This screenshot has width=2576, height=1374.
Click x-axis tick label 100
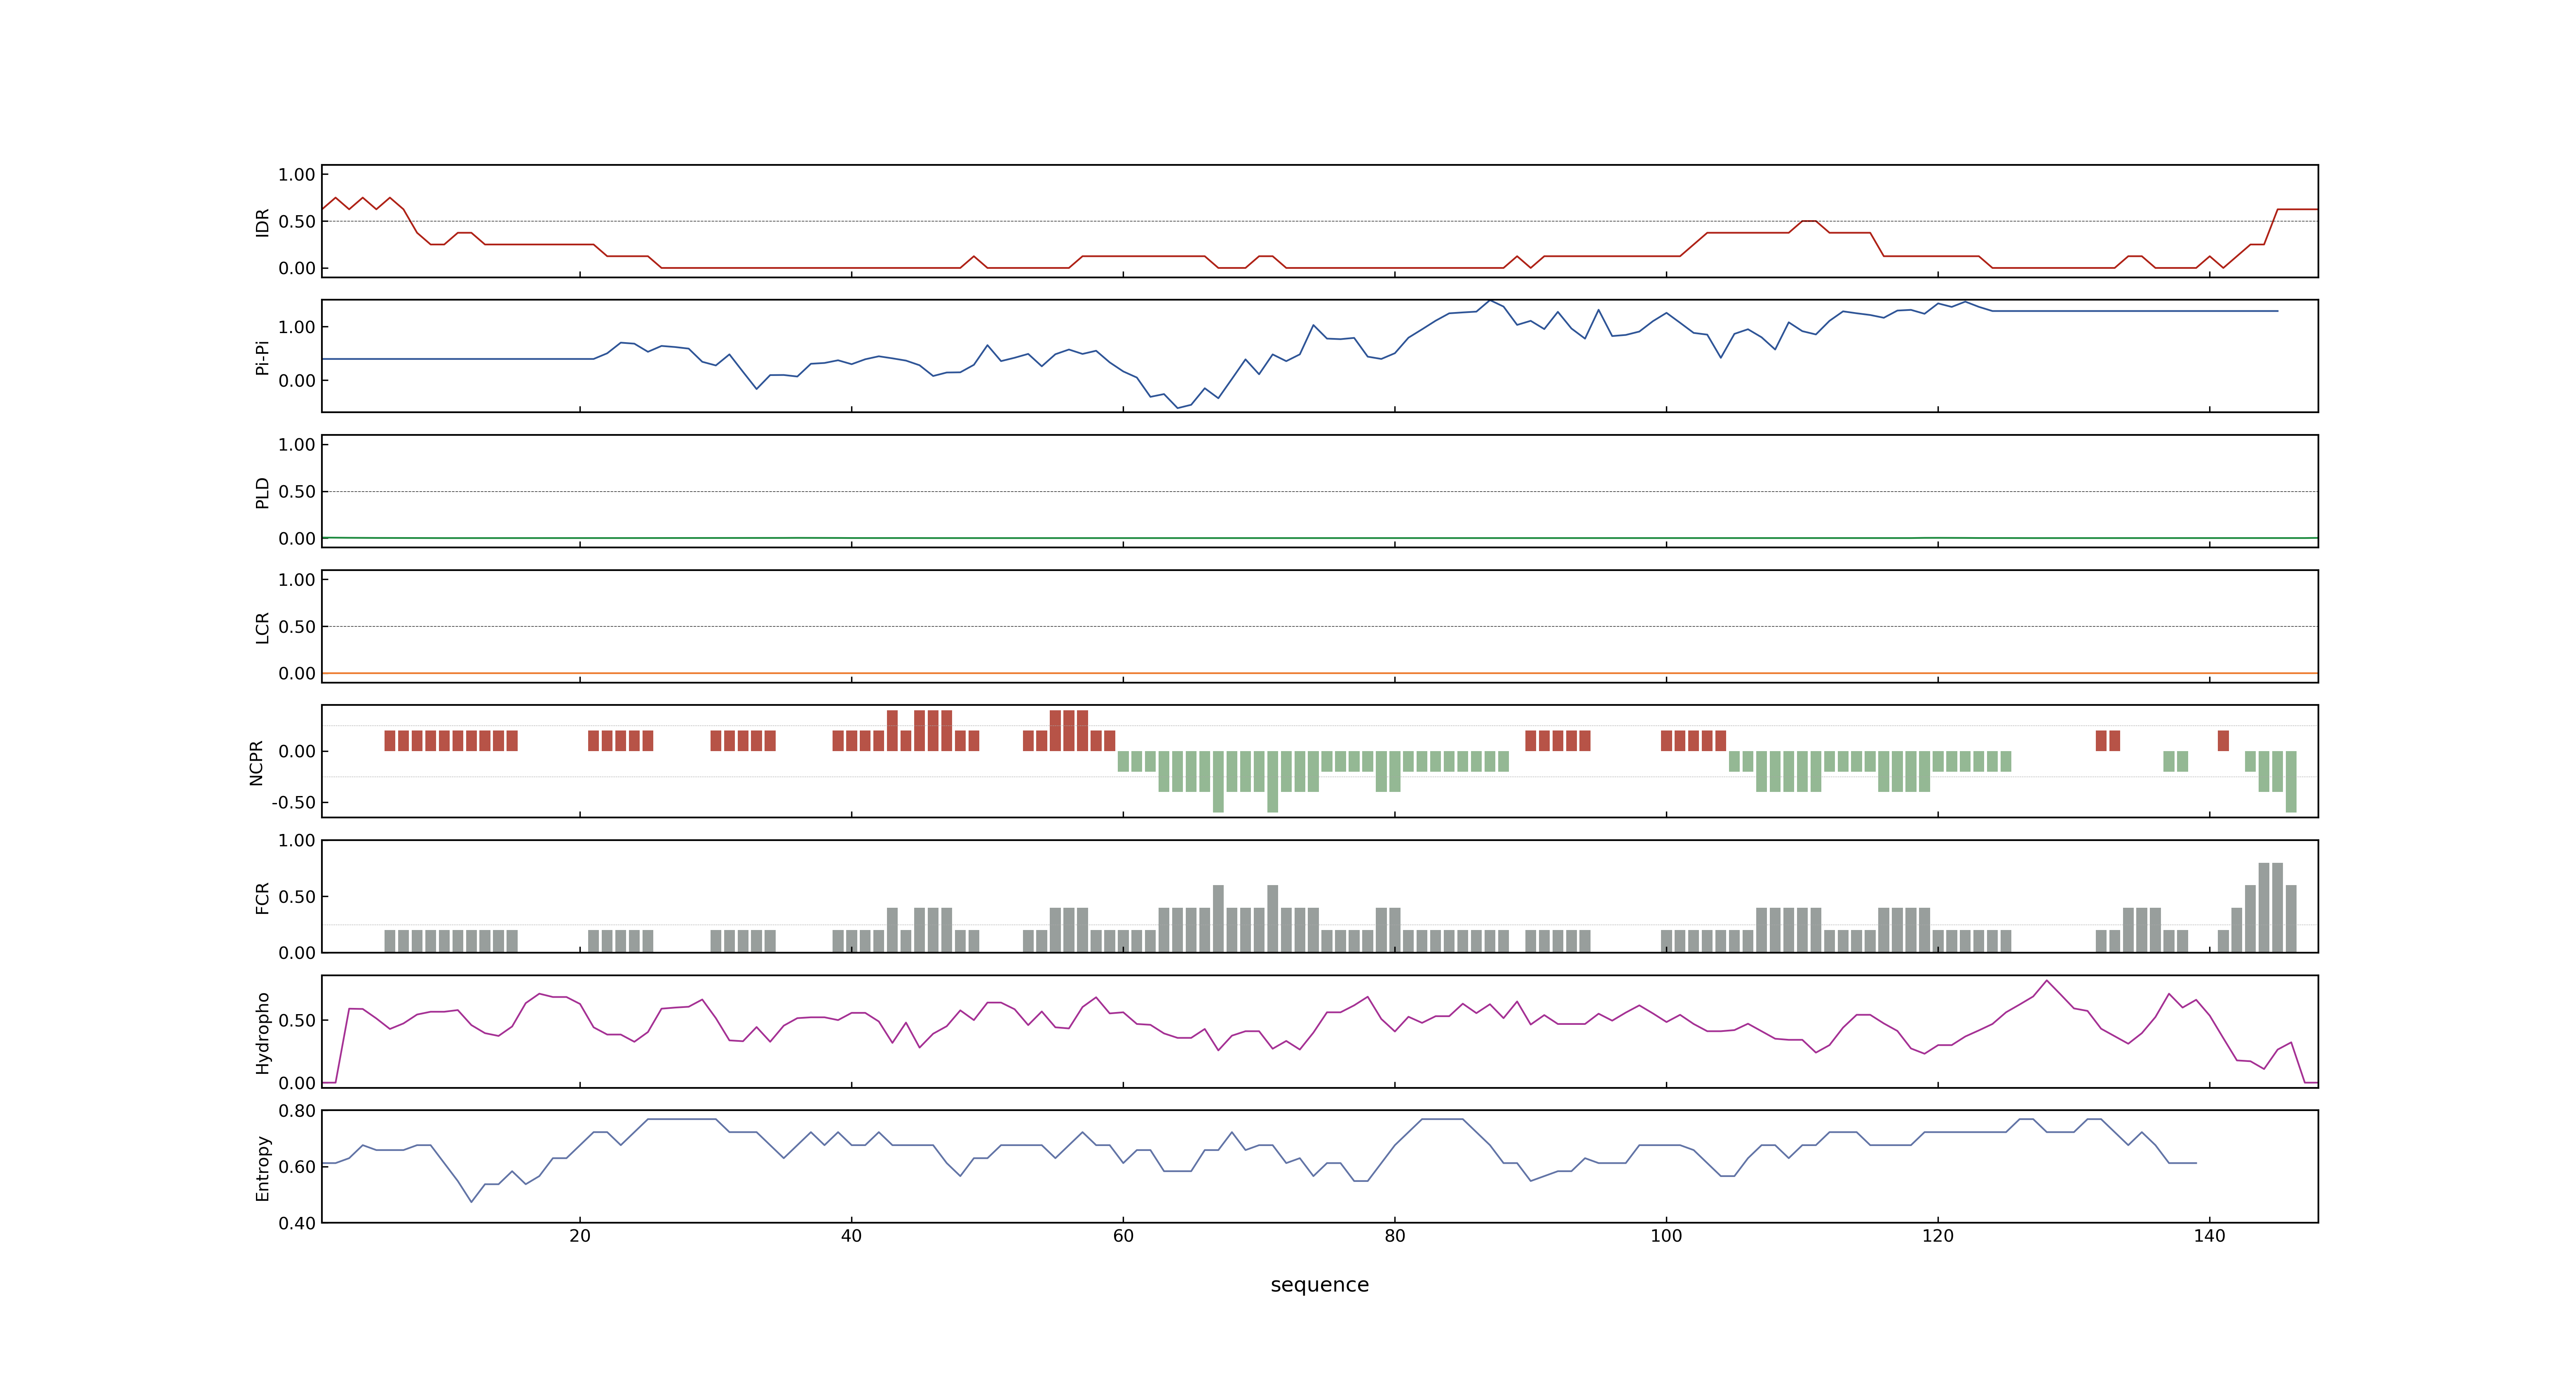1666,1236
